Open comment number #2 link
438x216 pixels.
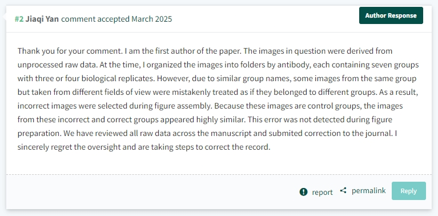(x=19, y=19)
